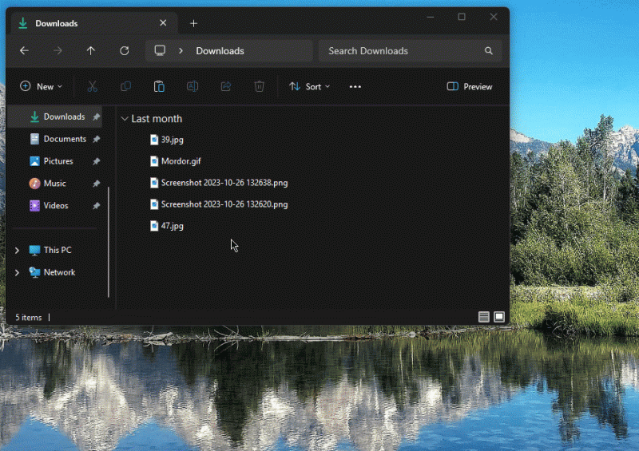Select file 47.jpg
Viewport: 639px width, 451px height.
pos(167,226)
